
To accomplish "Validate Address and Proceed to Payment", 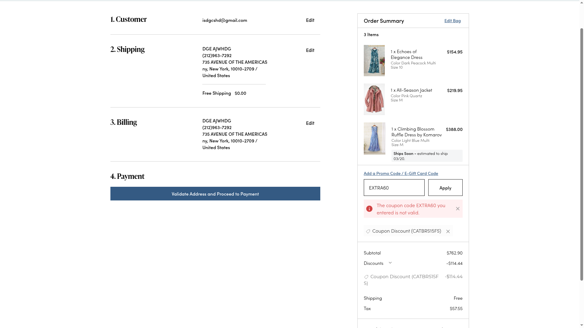I will pos(215,194).
